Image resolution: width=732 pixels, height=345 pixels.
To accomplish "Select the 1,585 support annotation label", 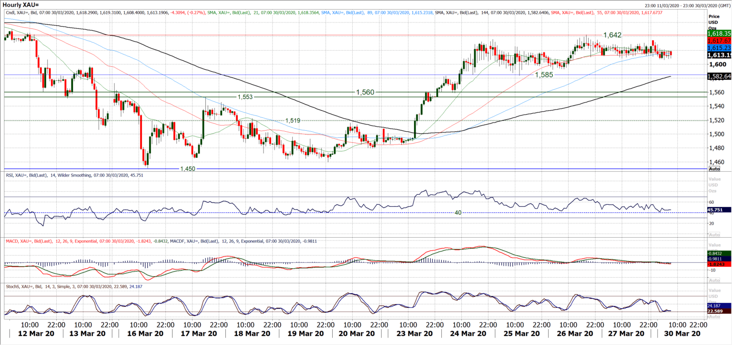I will (543, 75).
